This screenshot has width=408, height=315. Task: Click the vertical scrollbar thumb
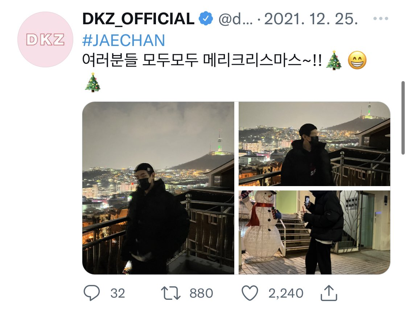coord(403,118)
